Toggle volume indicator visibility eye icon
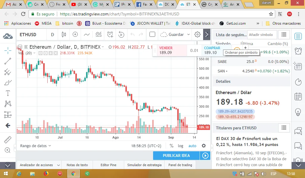This screenshot has height=178, width=305. [41, 53]
